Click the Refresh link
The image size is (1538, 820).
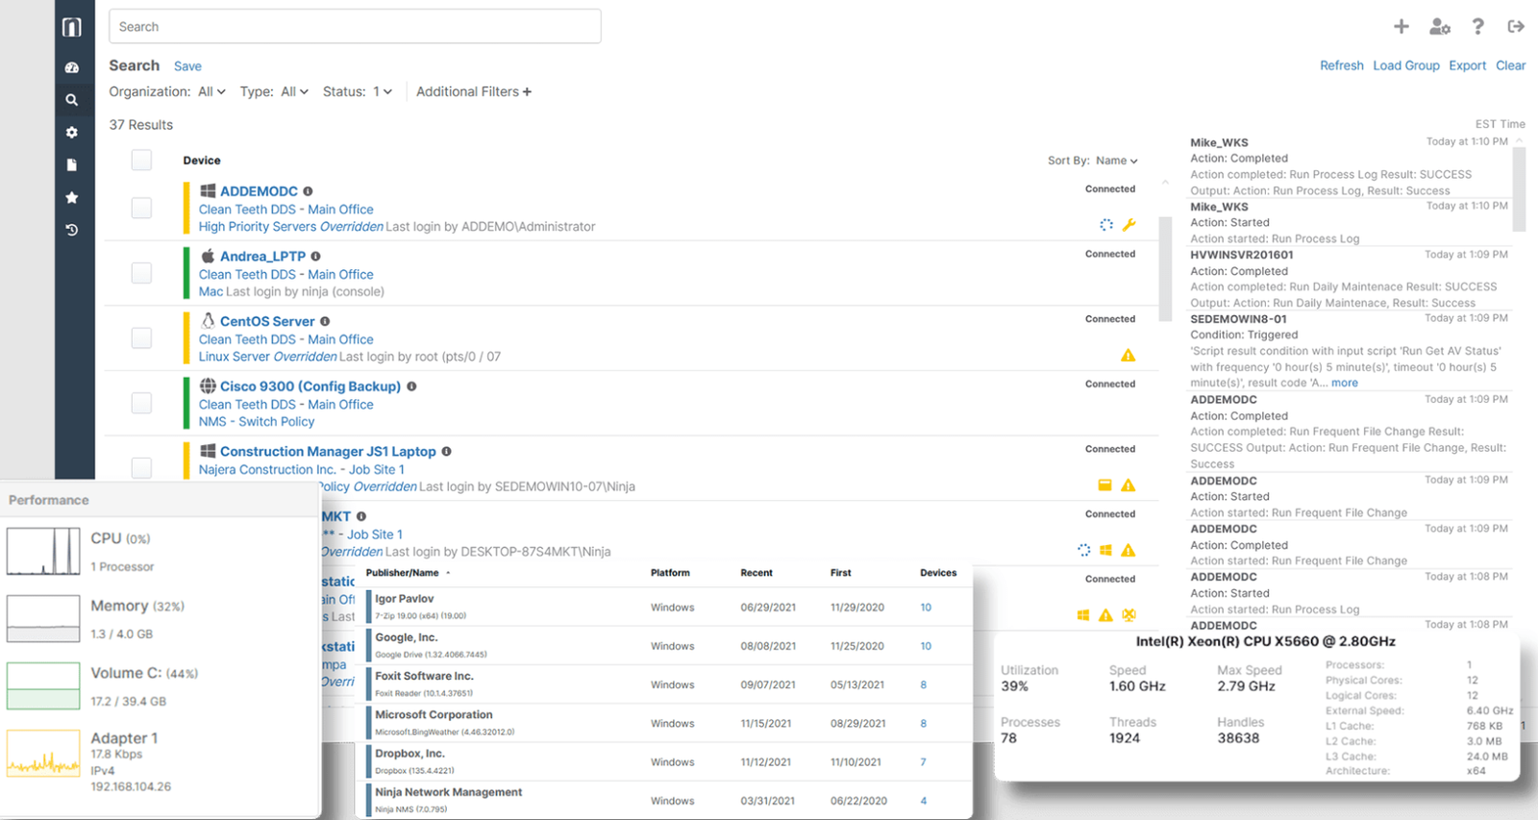1341,65
